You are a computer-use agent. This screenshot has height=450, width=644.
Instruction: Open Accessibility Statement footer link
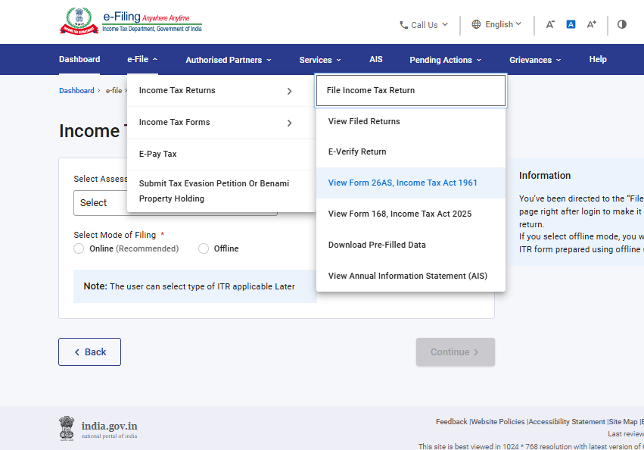pyautogui.click(x=567, y=422)
